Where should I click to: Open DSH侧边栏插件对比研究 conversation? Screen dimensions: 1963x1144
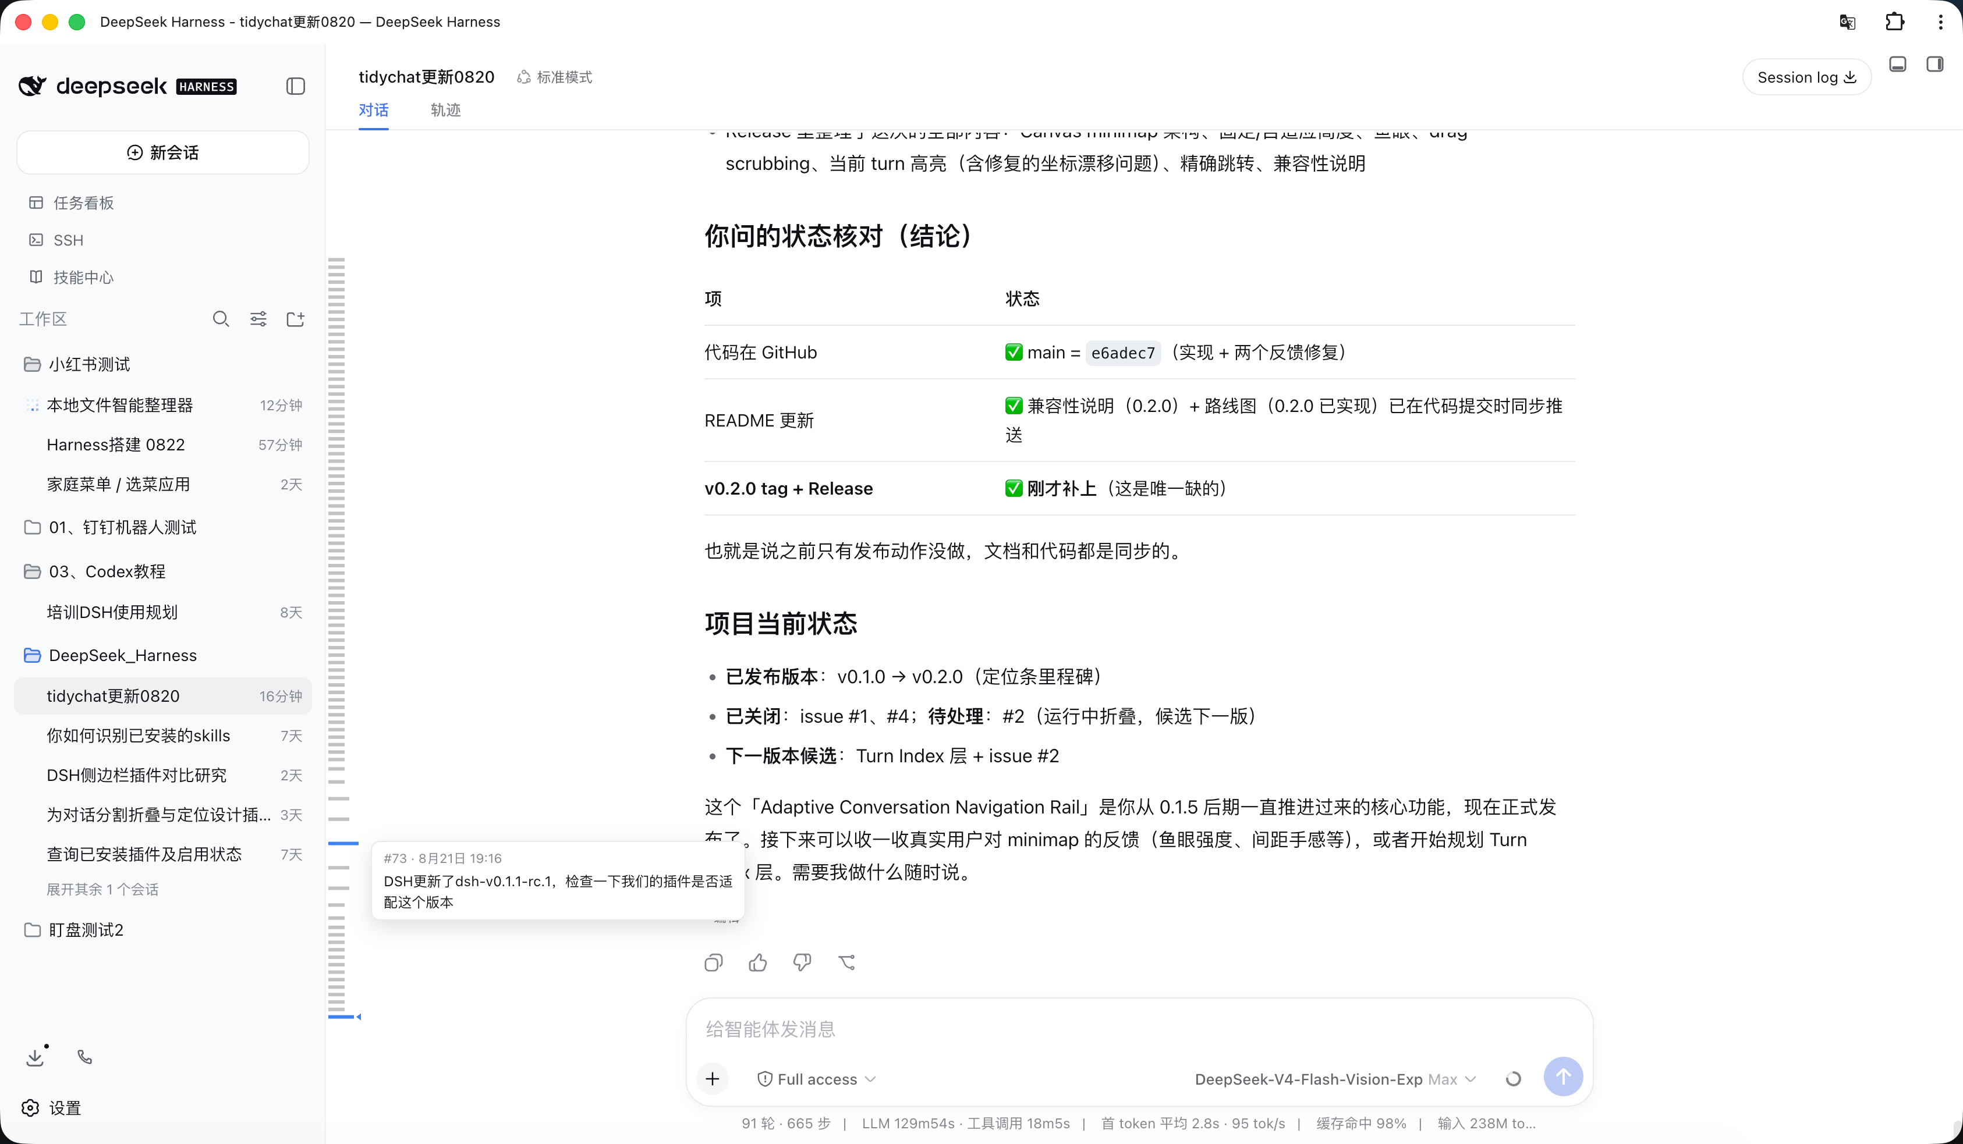[163, 776]
